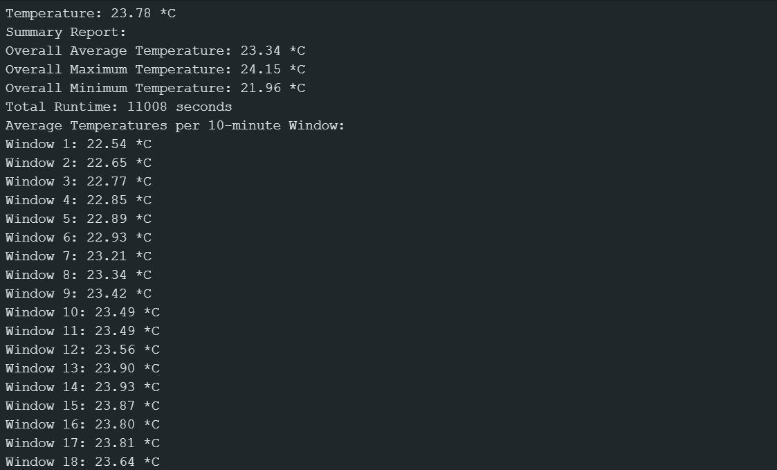Click the "Temperature: 23.78 *C" line
The image size is (777, 470).
(91, 13)
